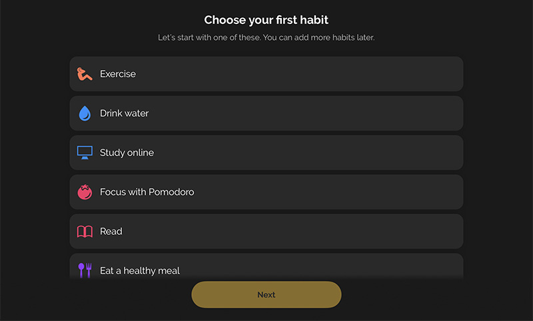Select the Study online habit row
Image resolution: width=533 pixels, height=321 pixels.
(x=266, y=153)
